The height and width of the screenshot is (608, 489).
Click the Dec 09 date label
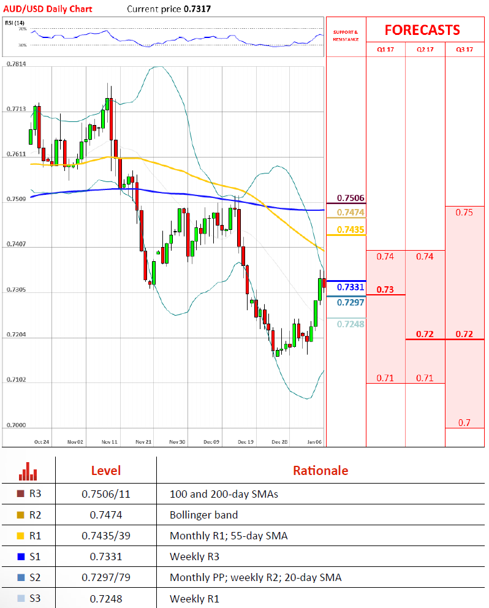(x=211, y=442)
